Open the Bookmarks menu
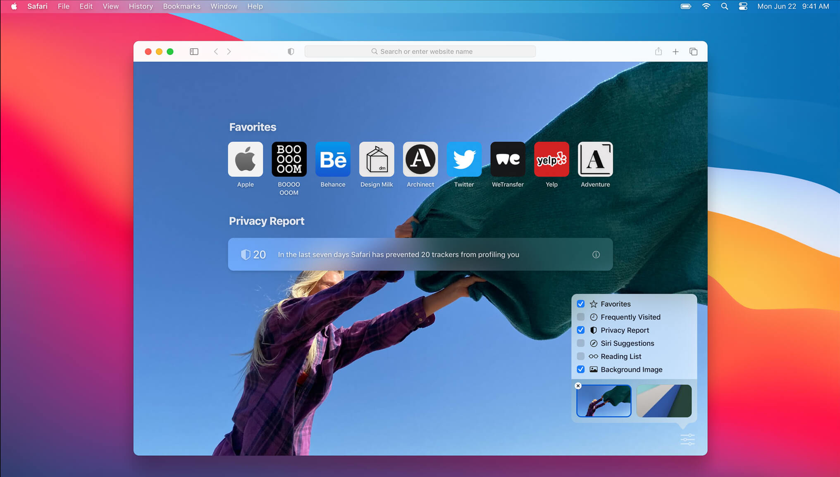This screenshot has height=477, width=840. pos(181,6)
